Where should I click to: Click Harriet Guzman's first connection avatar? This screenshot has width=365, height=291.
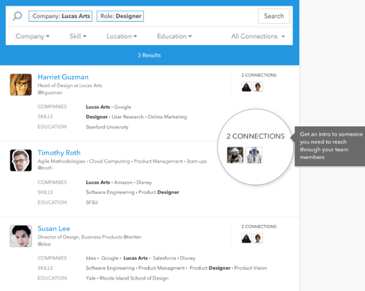coord(247,87)
